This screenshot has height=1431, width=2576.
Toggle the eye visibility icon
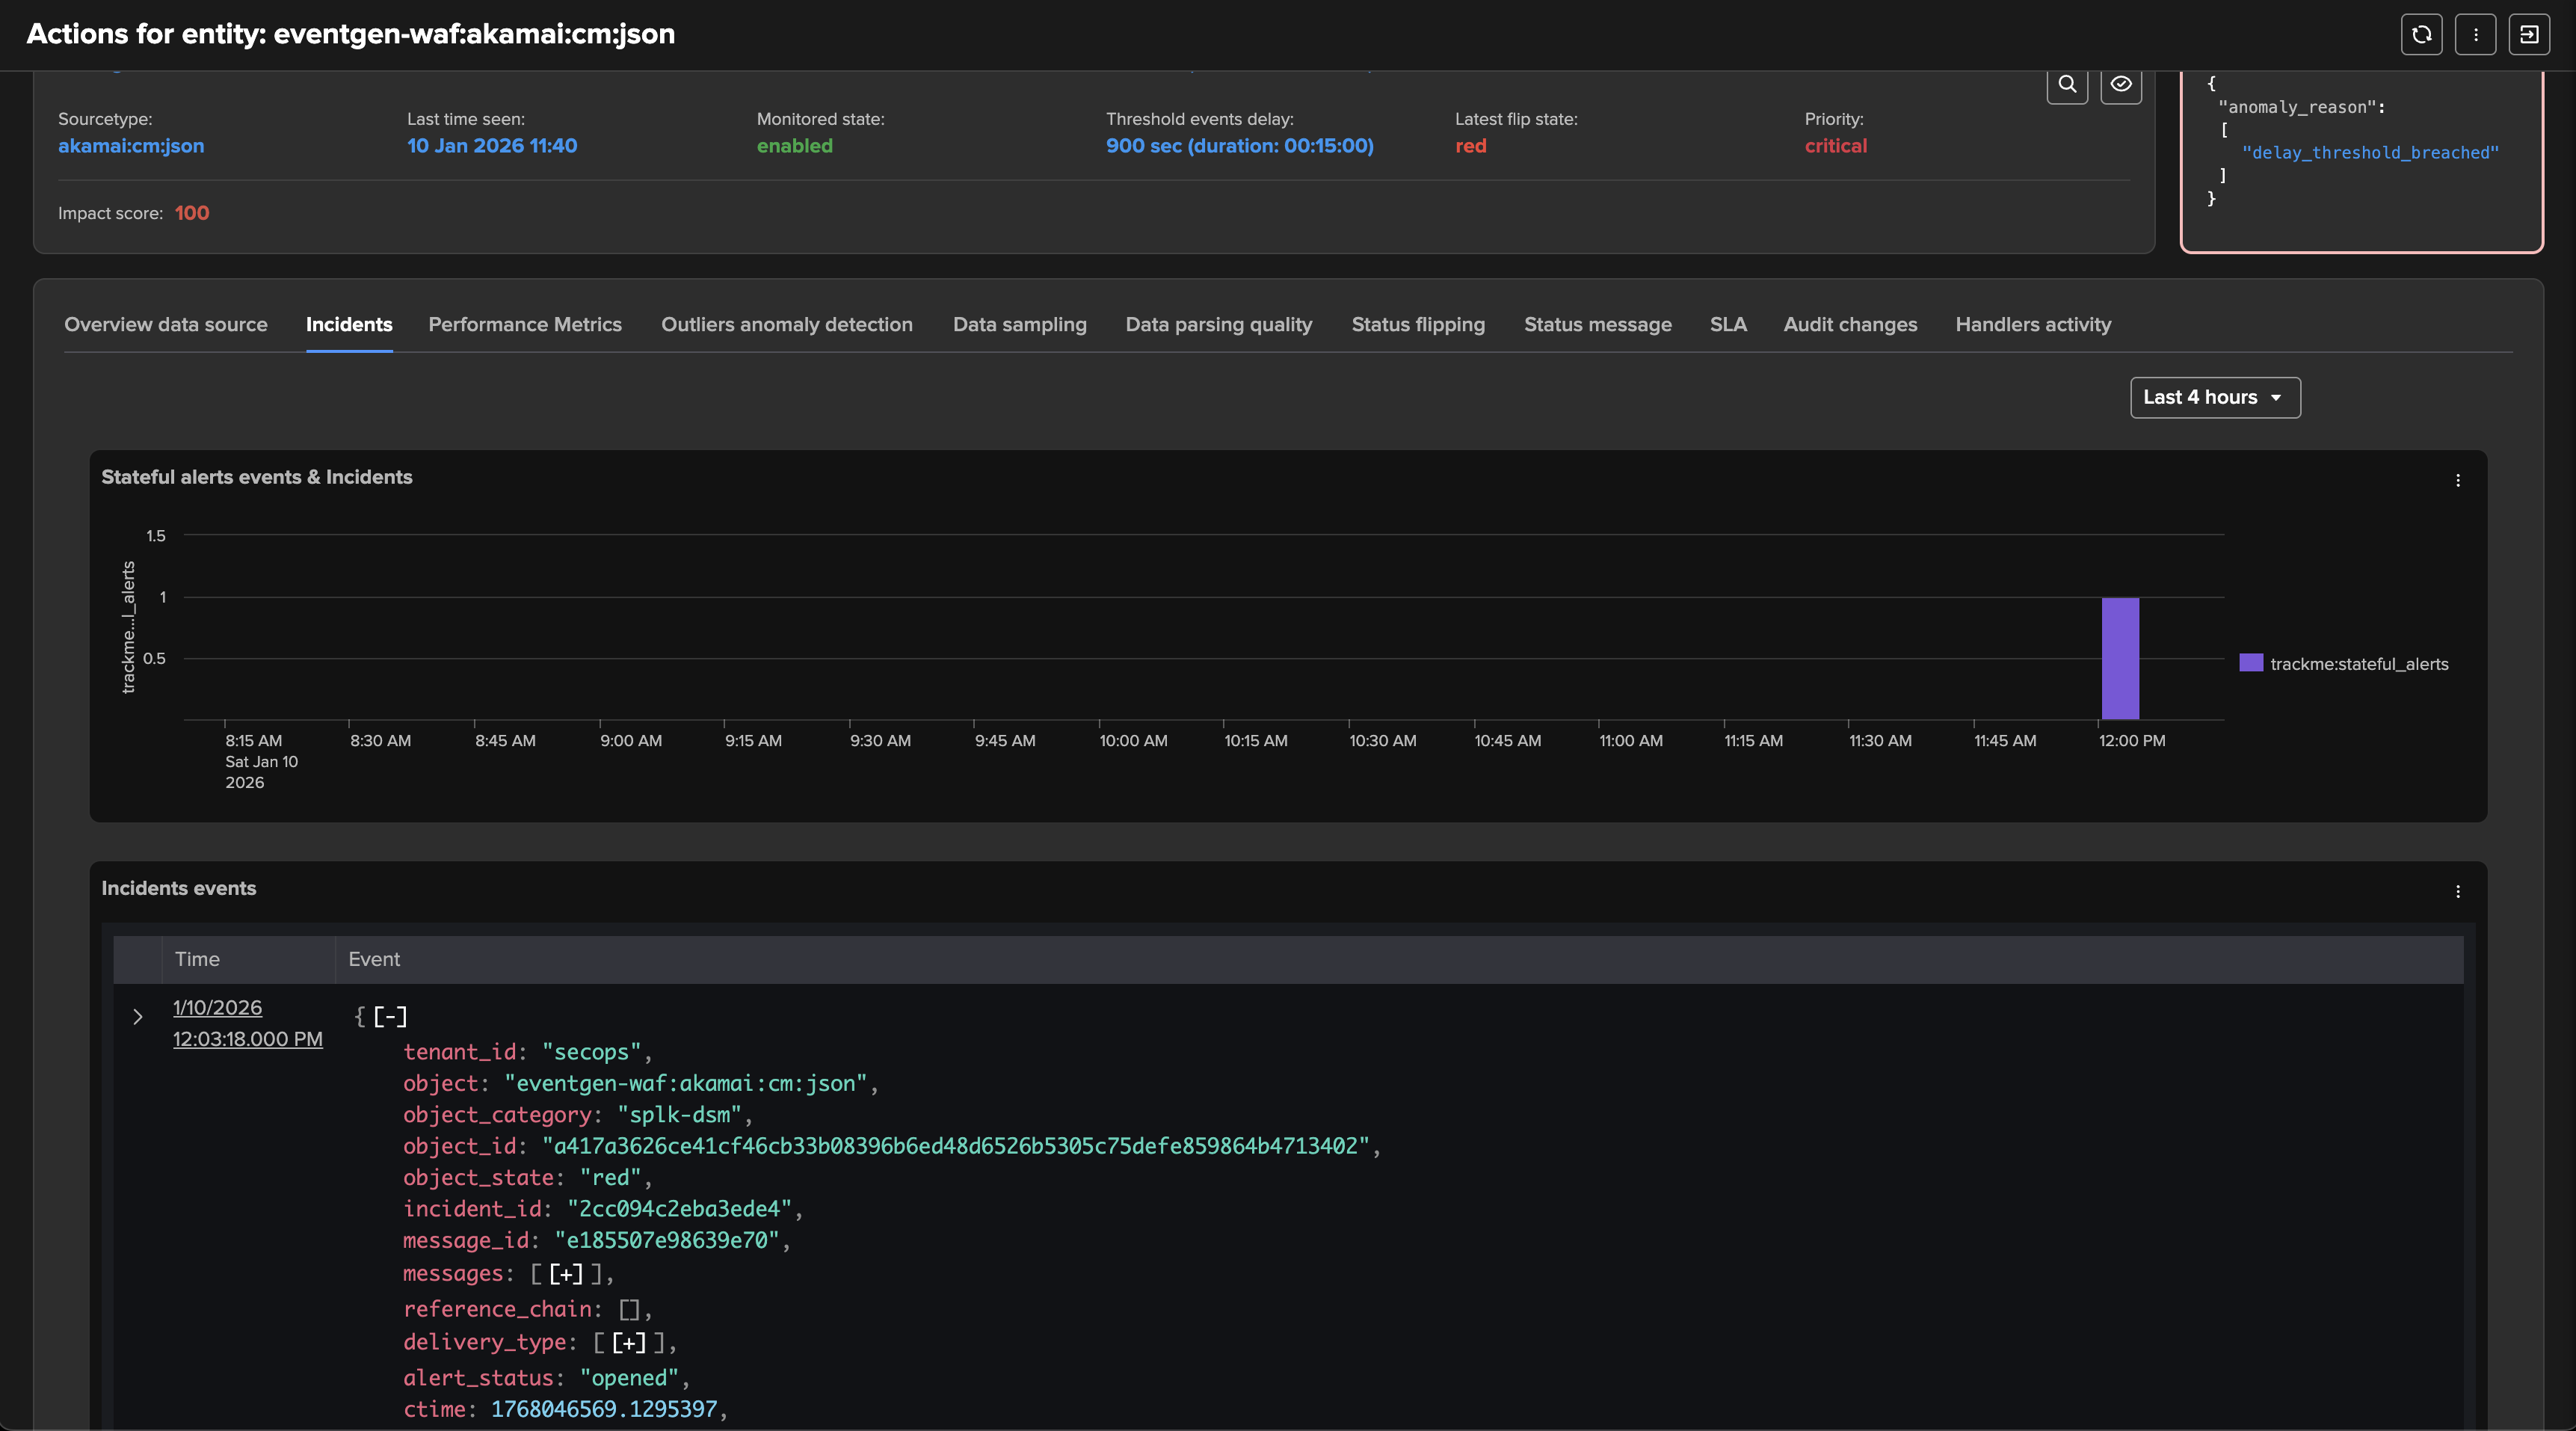tap(2120, 84)
